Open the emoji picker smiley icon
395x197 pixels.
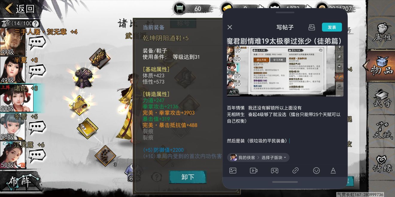tap(316, 170)
